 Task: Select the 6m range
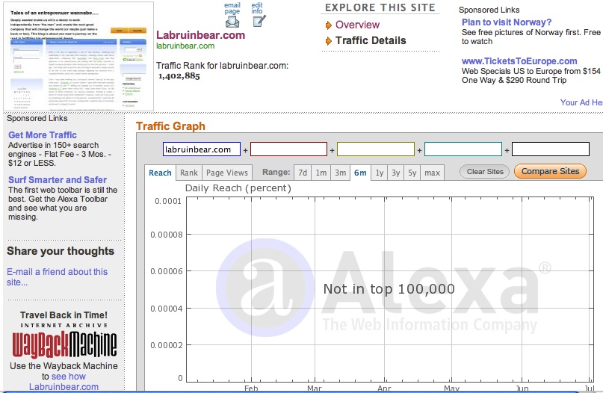[x=360, y=173]
